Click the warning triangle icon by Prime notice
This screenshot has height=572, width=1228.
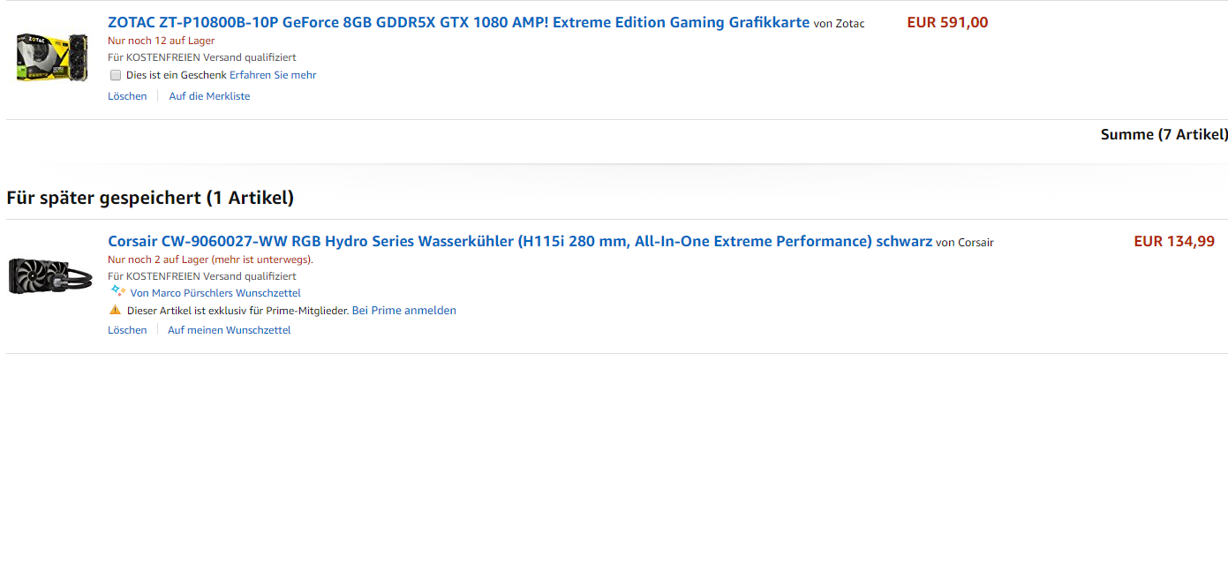click(x=115, y=310)
